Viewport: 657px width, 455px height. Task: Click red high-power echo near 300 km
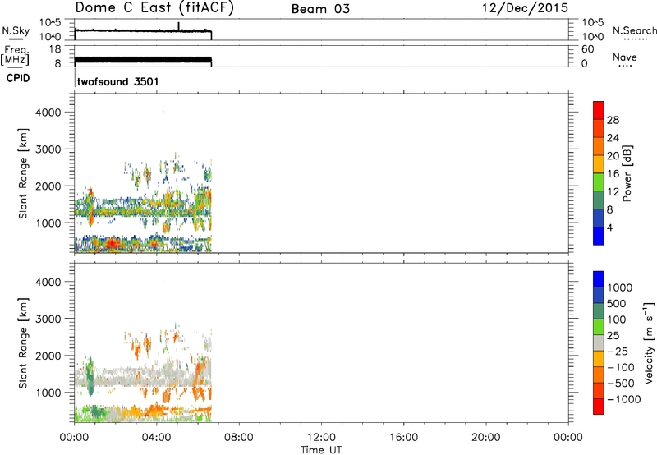[111, 244]
